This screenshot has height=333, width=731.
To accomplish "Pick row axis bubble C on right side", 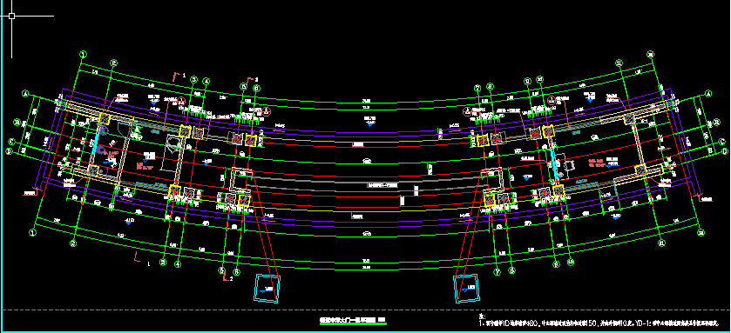I will point(722,142).
